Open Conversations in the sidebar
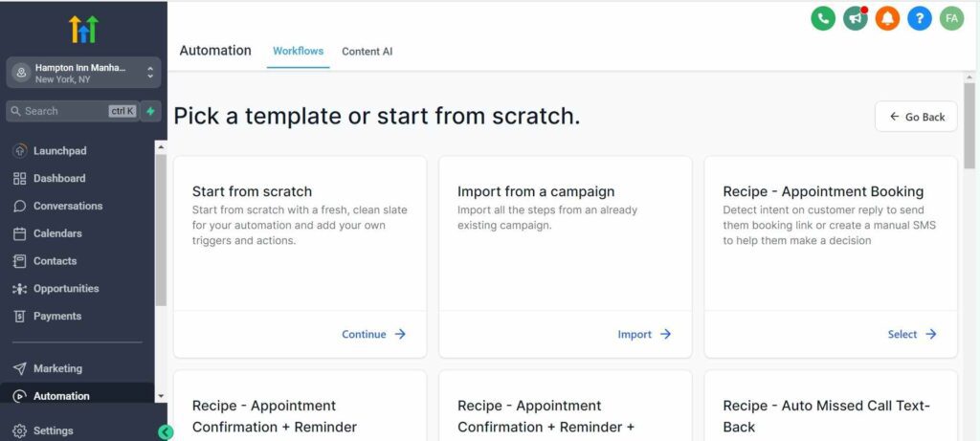This screenshot has height=441, width=980. [x=67, y=206]
